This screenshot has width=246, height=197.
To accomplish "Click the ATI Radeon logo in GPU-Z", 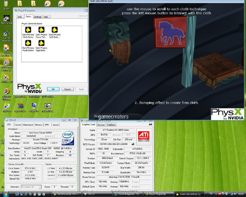I will [144, 136].
